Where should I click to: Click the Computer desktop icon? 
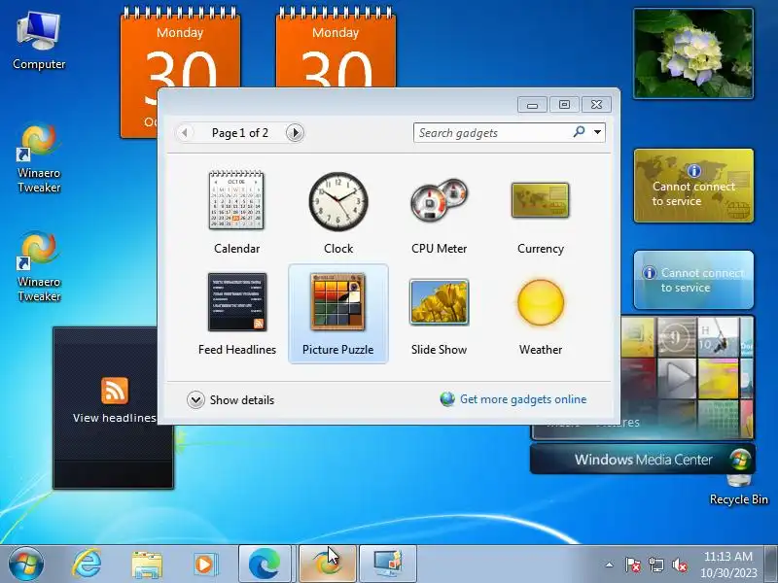(39, 42)
